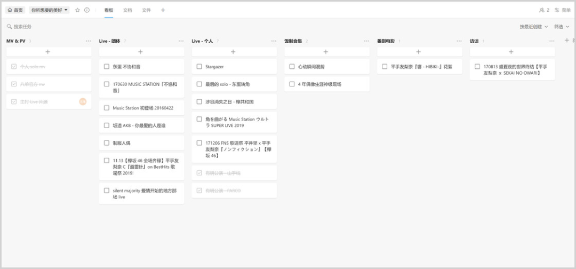Add a task in Live - 团体 column
The image size is (576, 269).
click(141, 52)
